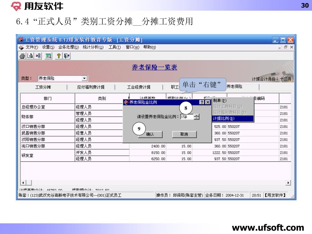The width and height of the screenshot is (312, 234).
Task: Click the 2400.00 base amount cell
Action: tap(148, 146)
